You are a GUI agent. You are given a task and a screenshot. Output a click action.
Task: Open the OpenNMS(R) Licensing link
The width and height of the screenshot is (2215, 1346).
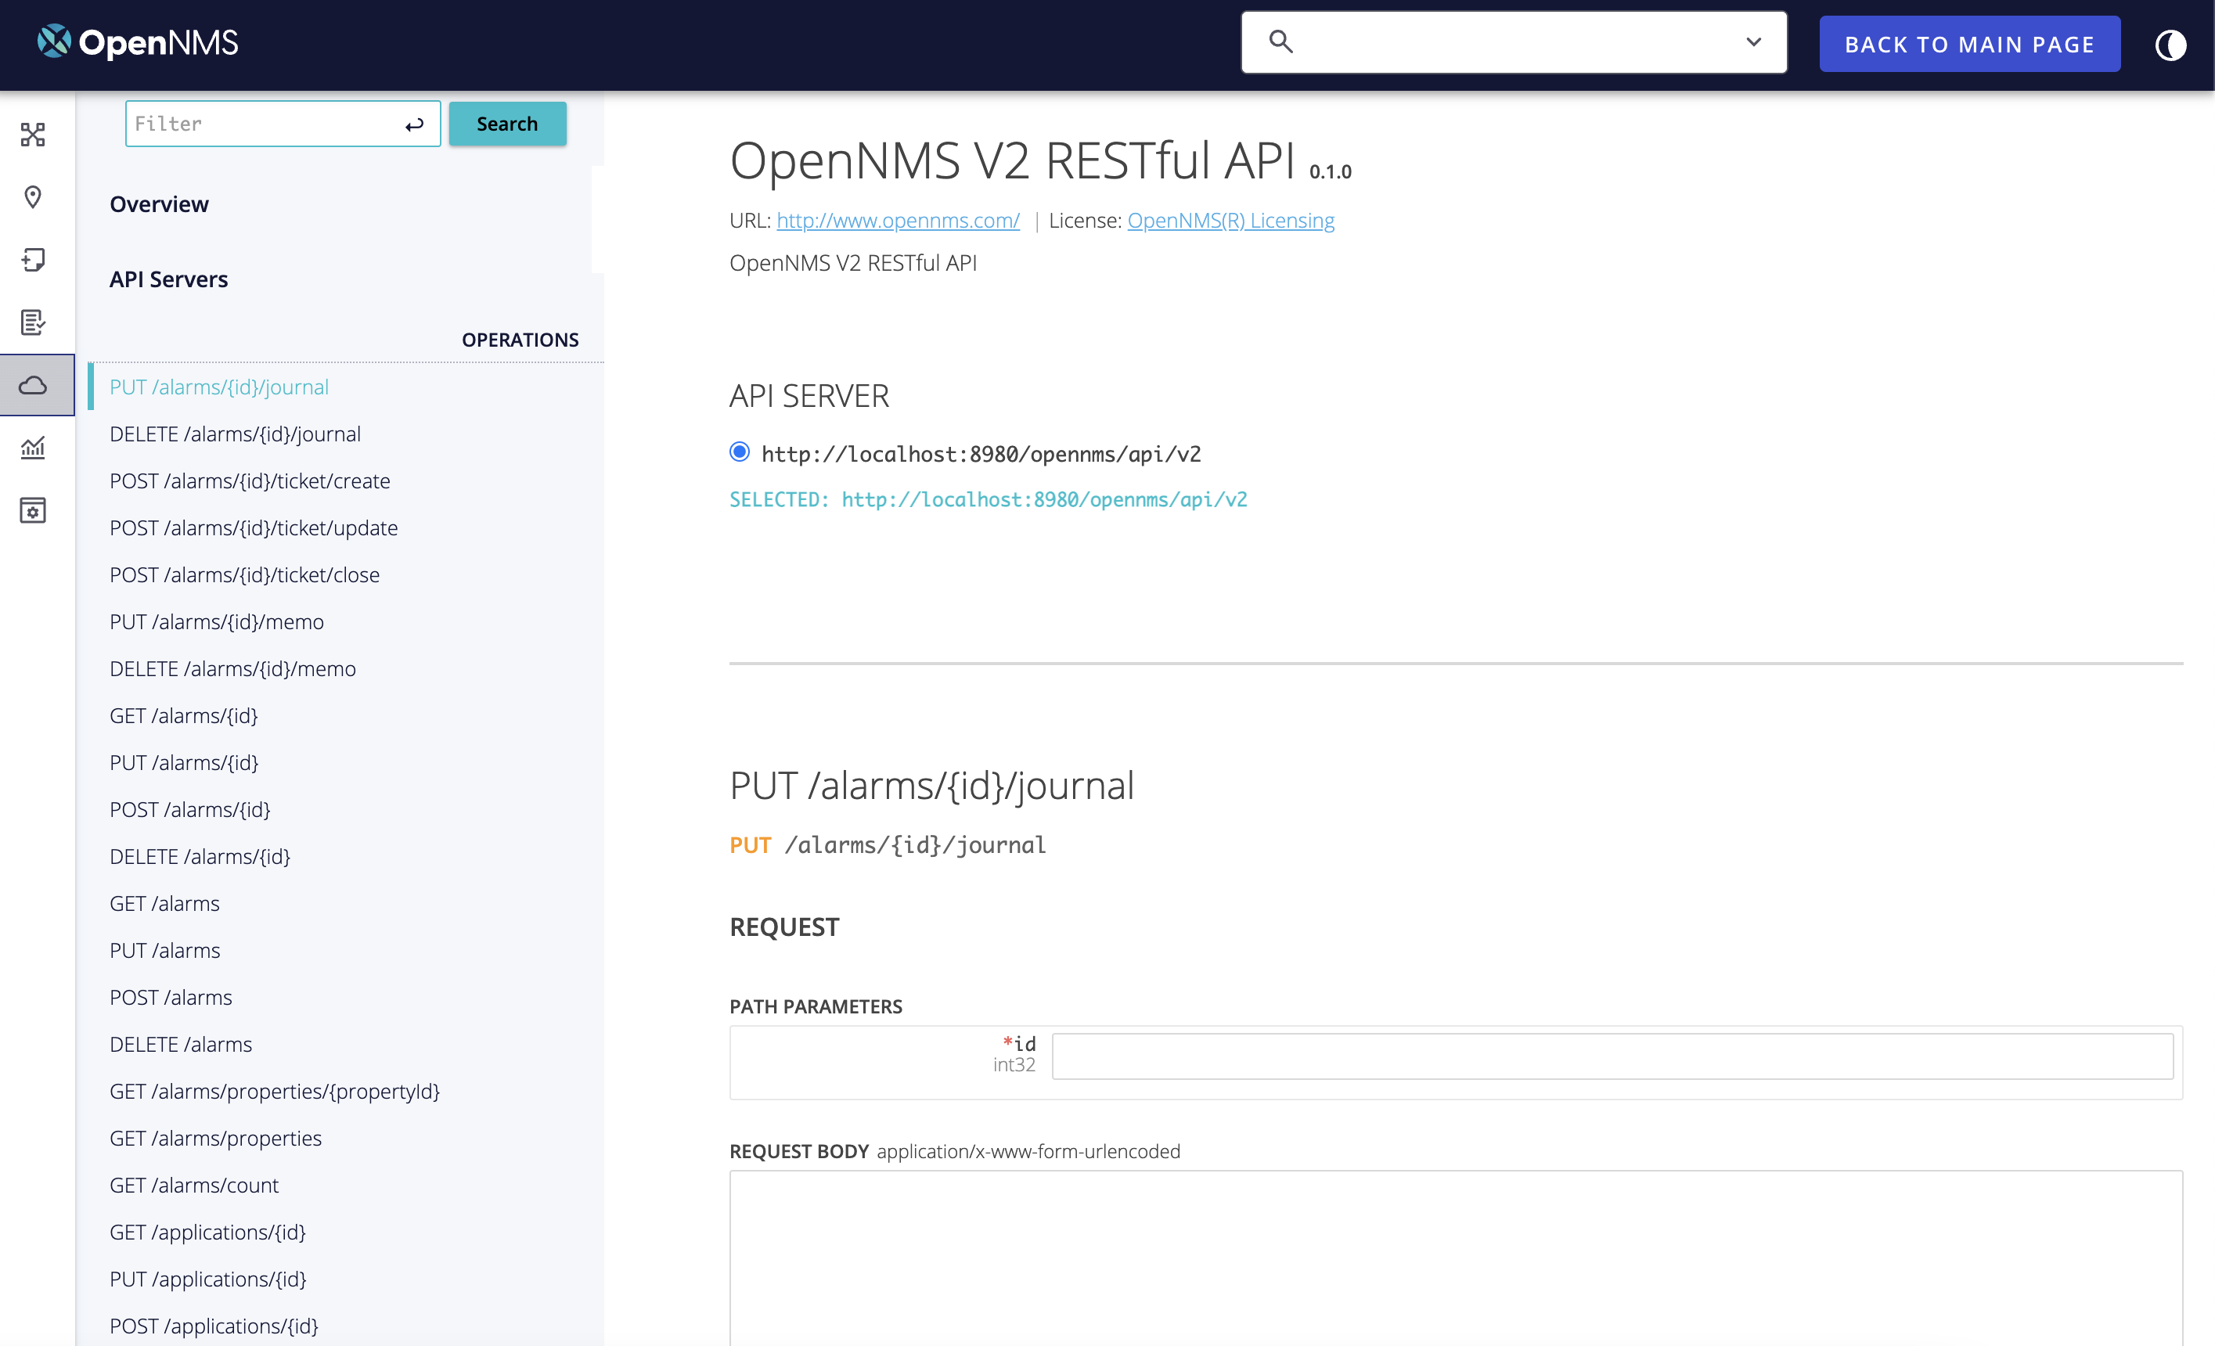[1230, 220]
